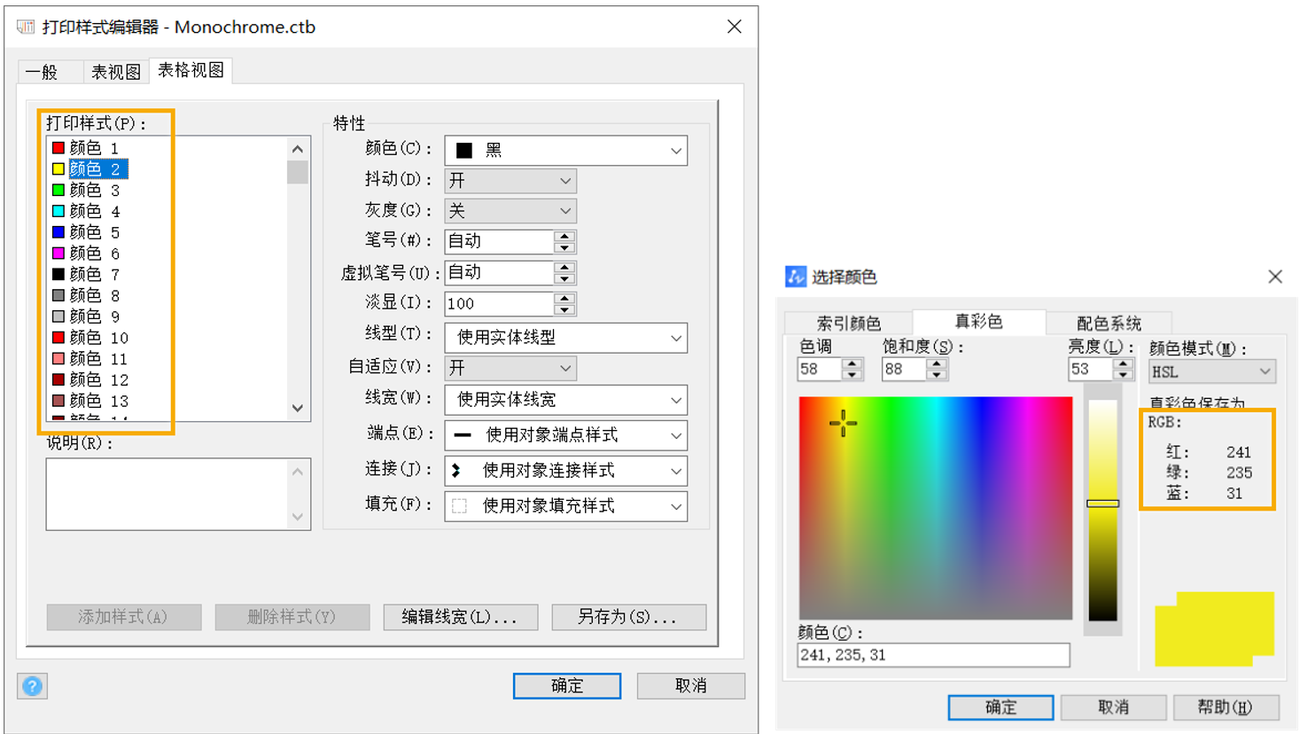Viewport: 1300px width, 734px height.
Task: Select plot style 颜色 12
Action: [x=98, y=379]
